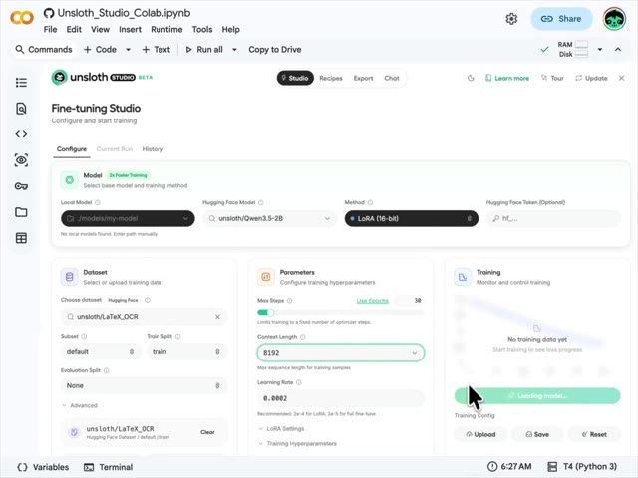Click the Hugging Face Token input field
638x478 pixels.
(x=553, y=218)
